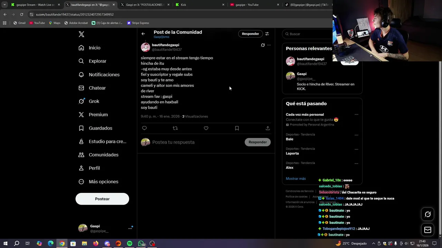This screenshot has height=248, width=442.
Task: Click the Buscar search box
Action: pos(307,34)
